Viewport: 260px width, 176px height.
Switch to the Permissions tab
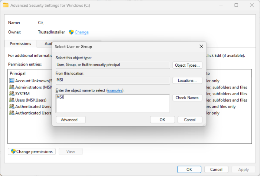tap(20, 44)
